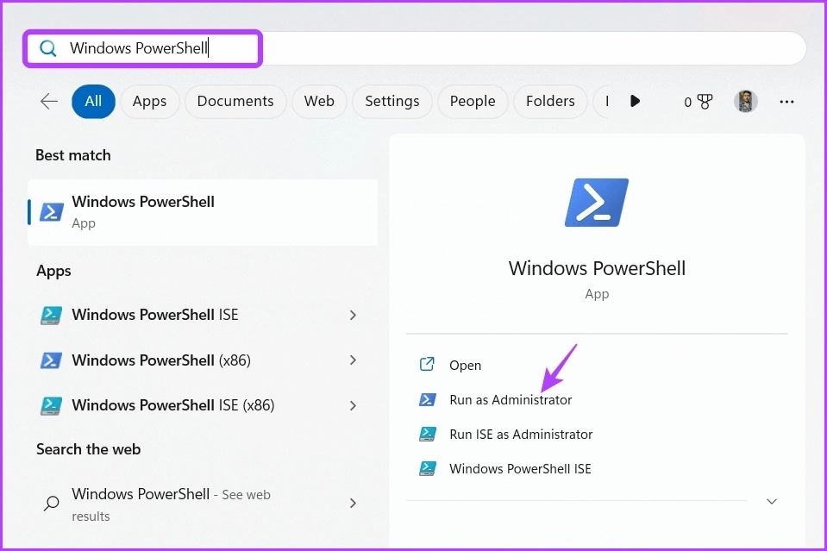This screenshot has width=827, height=551.
Task: Click the Windows PowerShell ISE app icon
Action: pos(51,316)
